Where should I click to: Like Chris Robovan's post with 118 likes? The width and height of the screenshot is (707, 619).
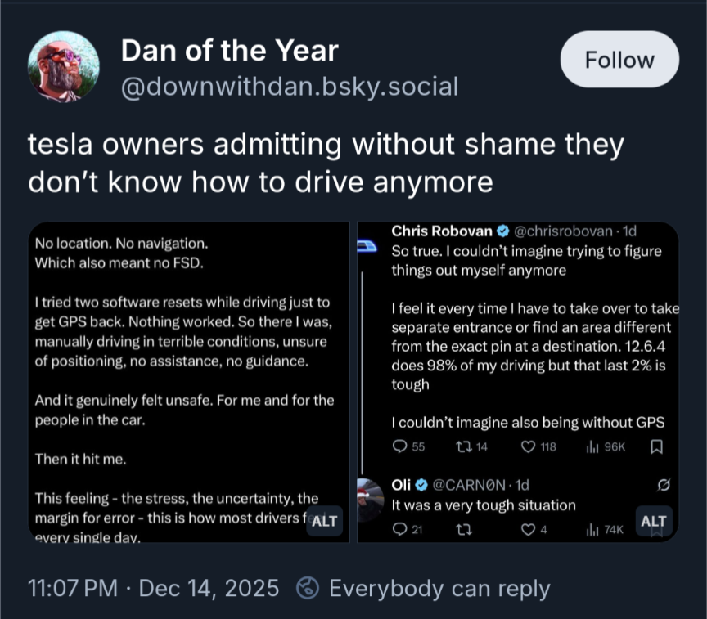(x=528, y=446)
